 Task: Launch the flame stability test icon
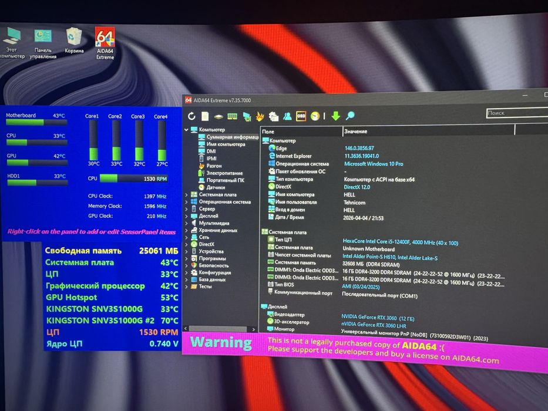click(260, 116)
